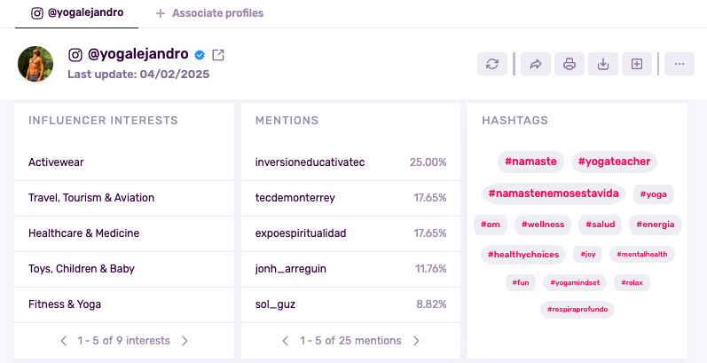Click the influencer profile photo

coord(35,64)
